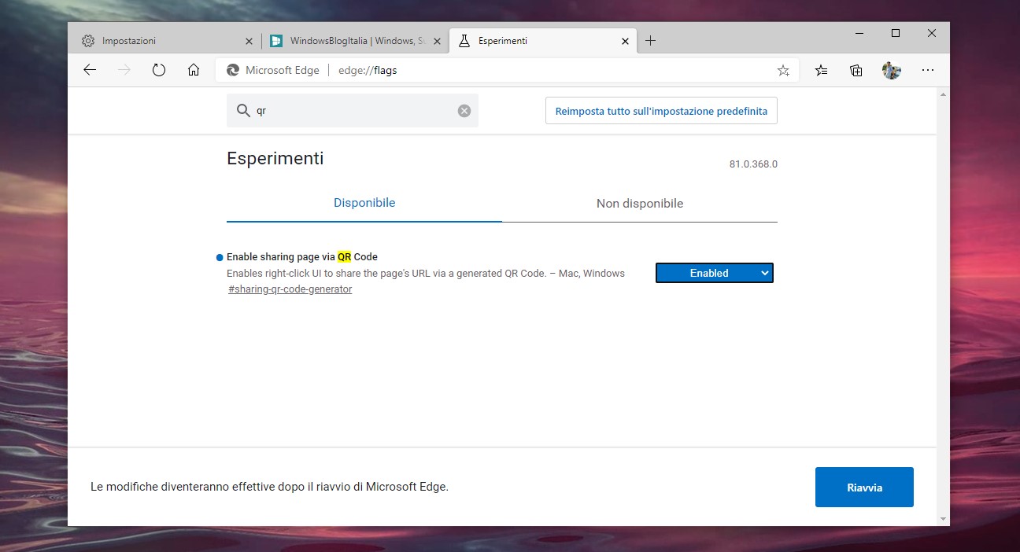Maximize the Edge window
Screen dimensions: 1020x552
tap(896, 33)
